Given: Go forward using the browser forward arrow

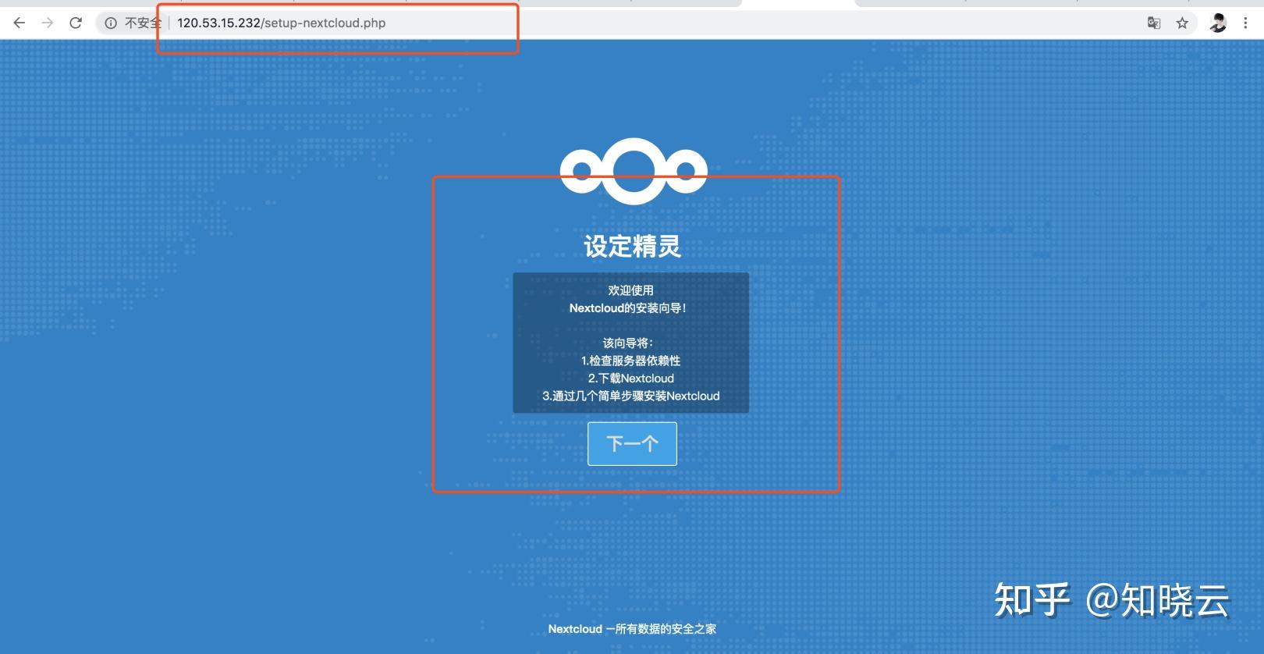Looking at the screenshot, I should 48,23.
